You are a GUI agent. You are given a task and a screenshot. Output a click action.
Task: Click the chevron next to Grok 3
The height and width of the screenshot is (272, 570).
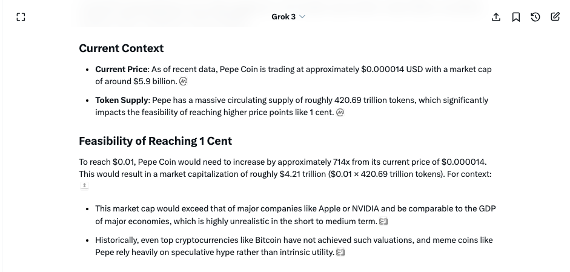(302, 17)
